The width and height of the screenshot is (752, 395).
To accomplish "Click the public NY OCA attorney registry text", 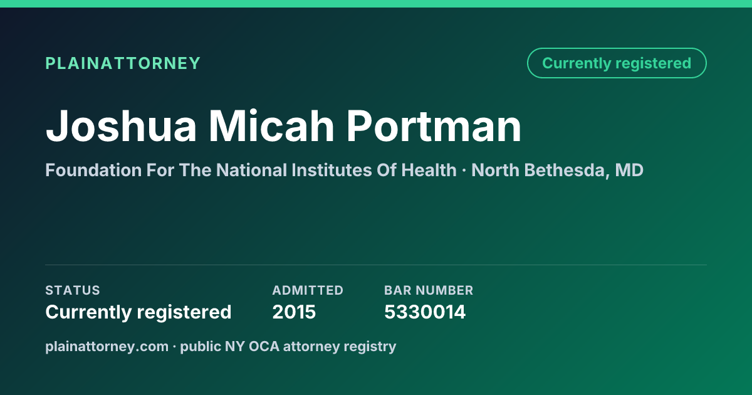I will [x=288, y=346].
